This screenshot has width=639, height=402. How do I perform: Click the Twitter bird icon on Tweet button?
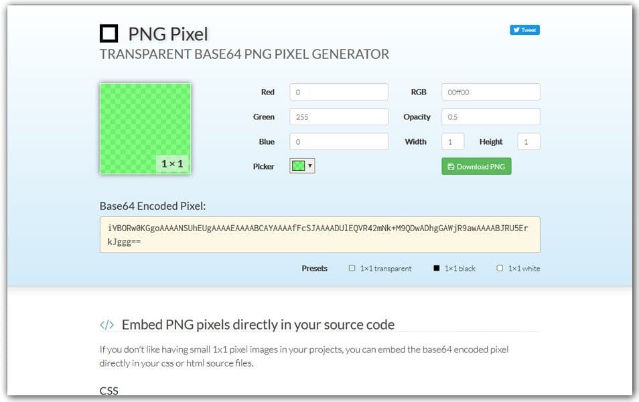click(x=516, y=29)
